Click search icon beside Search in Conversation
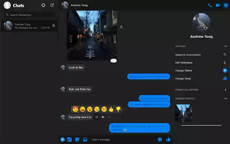The image size is (230, 144). click(225, 54)
